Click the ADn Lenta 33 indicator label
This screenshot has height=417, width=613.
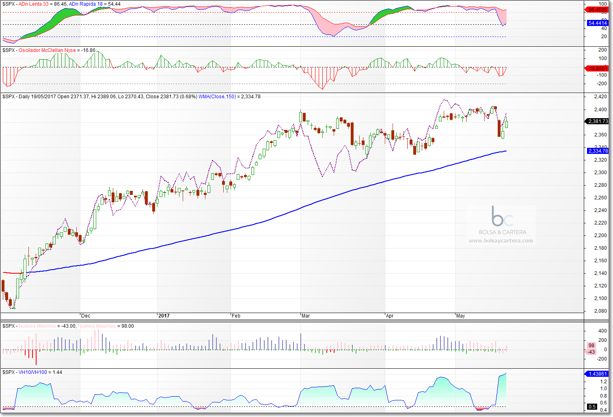pyautogui.click(x=34, y=4)
